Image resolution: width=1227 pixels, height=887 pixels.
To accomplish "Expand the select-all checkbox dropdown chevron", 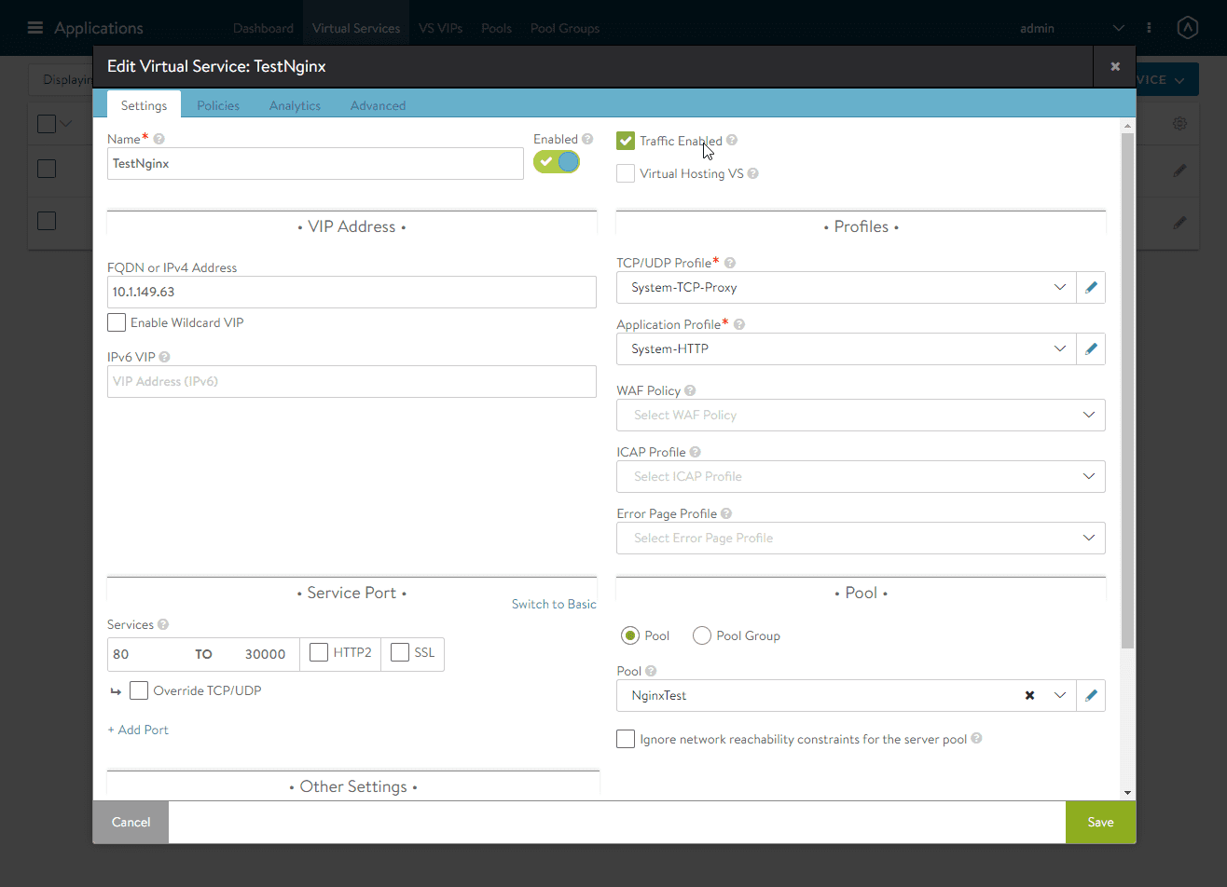I will click(x=66, y=124).
